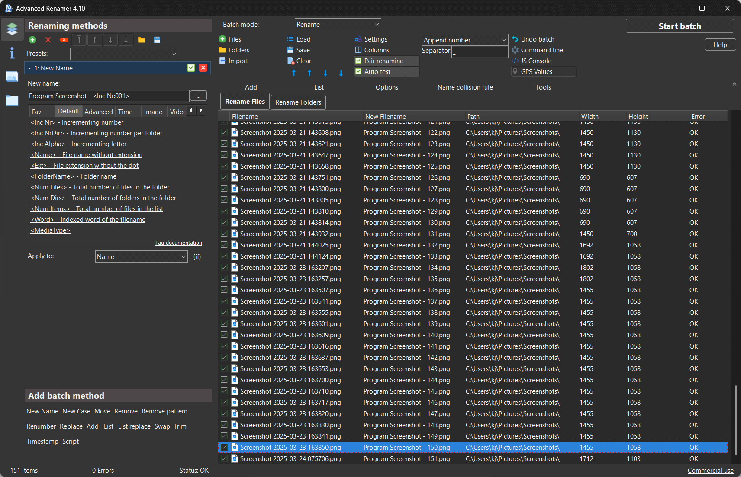Open GPS Values tool
This screenshot has height=477, width=741.
[x=544, y=72]
